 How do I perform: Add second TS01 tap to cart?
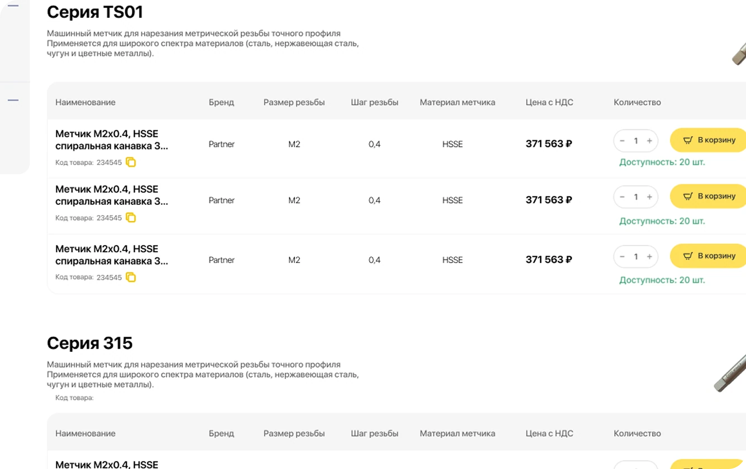tap(708, 196)
